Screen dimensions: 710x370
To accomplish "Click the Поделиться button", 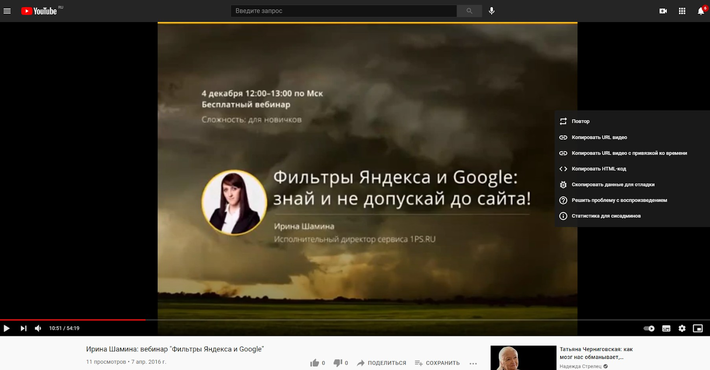I will tap(382, 363).
